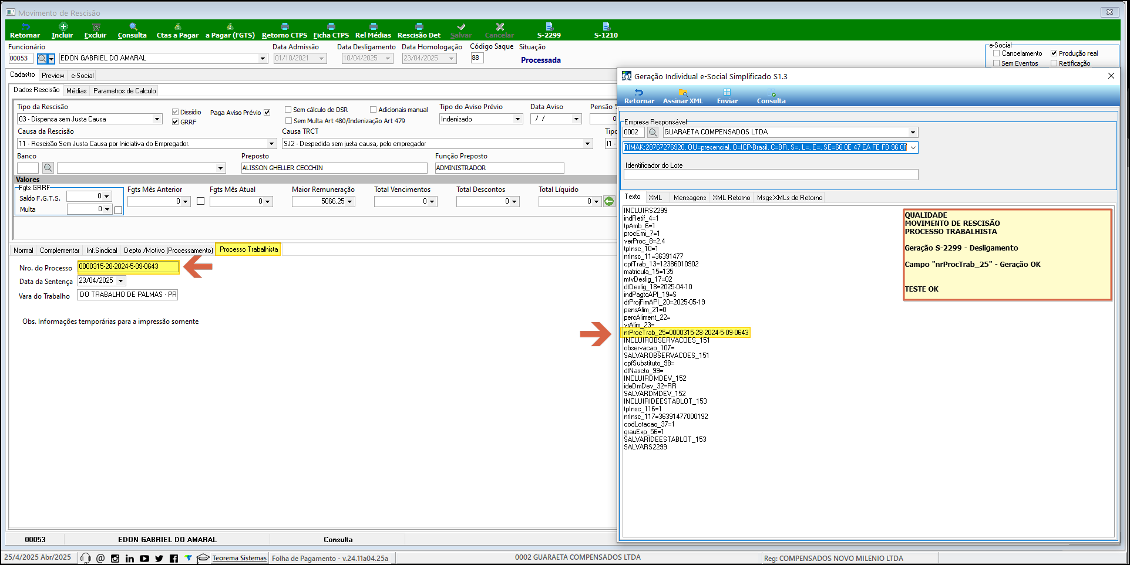
Task: Expand Tipo do Aviso Prévio dropdown
Action: pos(517,119)
